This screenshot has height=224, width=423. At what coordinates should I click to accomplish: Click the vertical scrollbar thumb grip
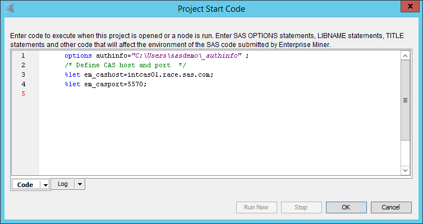406,100
